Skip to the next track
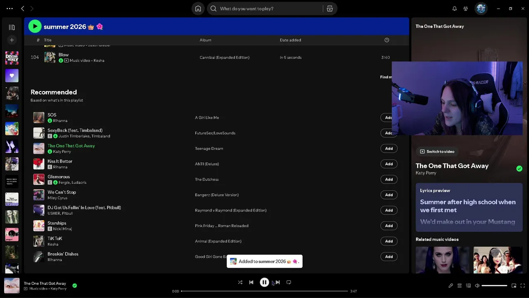Viewport: 529px width, 298px height. pos(277,282)
